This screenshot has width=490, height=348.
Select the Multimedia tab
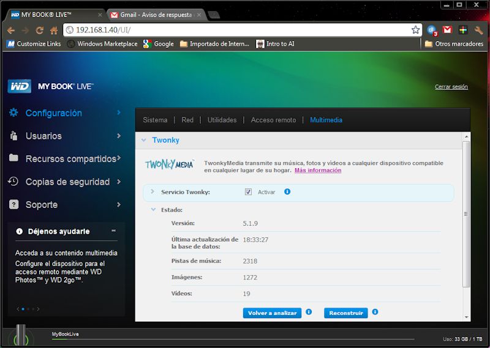[326, 120]
